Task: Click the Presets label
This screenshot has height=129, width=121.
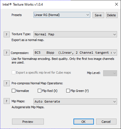Action: pos(16,15)
